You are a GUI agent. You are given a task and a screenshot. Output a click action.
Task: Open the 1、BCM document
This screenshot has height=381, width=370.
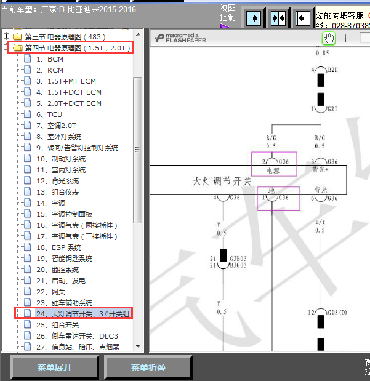coord(50,59)
